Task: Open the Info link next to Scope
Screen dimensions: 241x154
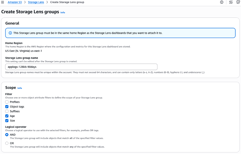Action: tap(20, 88)
